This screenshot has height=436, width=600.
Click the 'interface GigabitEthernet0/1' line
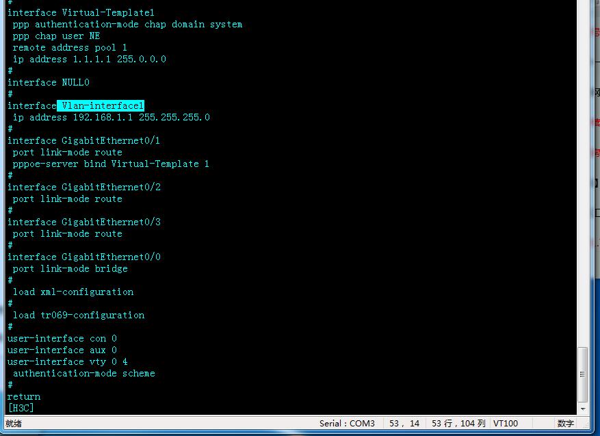coord(83,140)
